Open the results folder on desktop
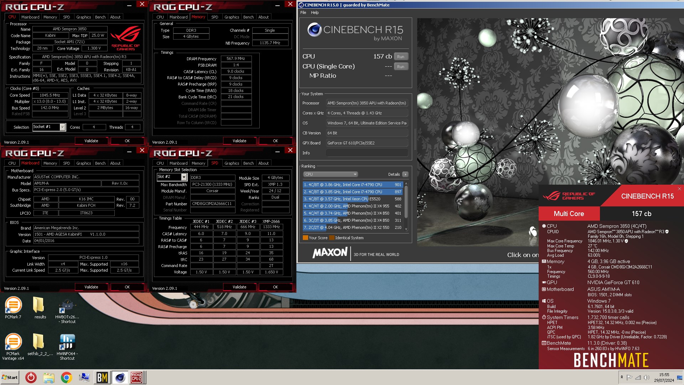This screenshot has width=684, height=385. (x=40, y=307)
